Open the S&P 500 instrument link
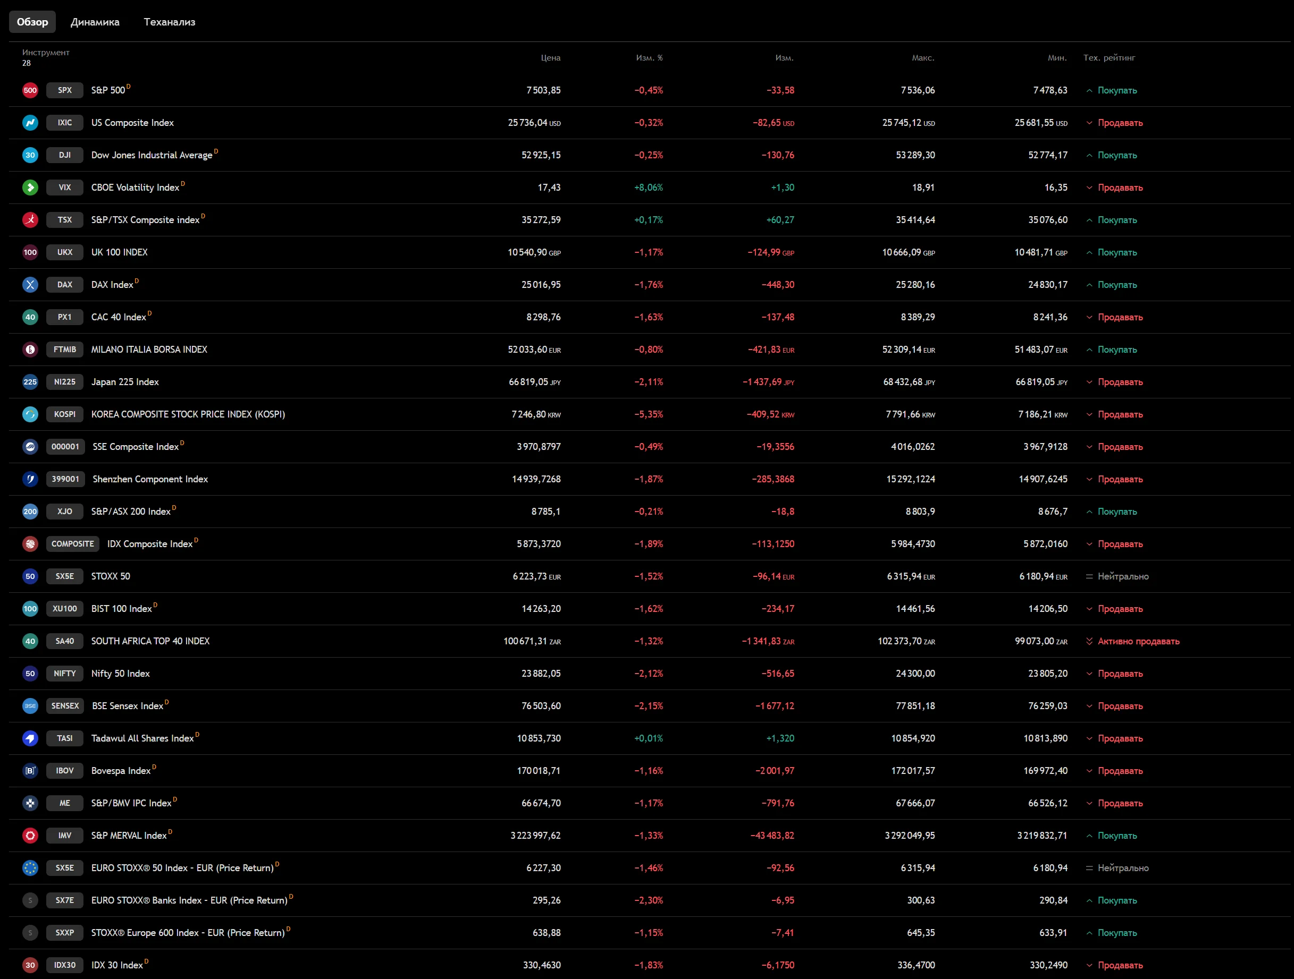The width and height of the screenshot is (1294, 979). (x=108, y=91)
